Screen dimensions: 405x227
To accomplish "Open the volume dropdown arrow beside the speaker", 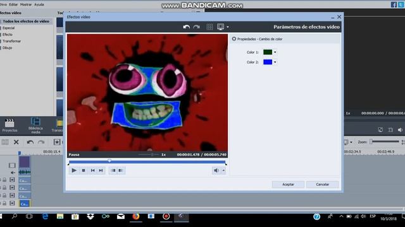I will [x=223, y=170].
